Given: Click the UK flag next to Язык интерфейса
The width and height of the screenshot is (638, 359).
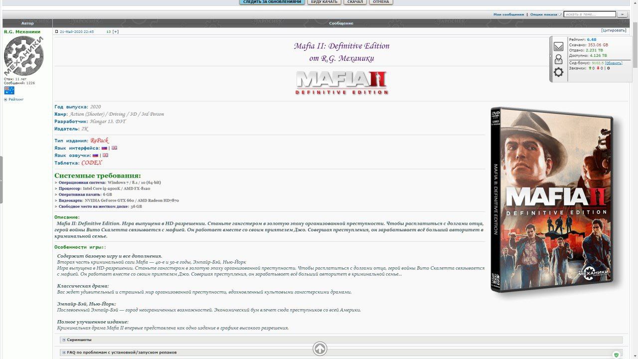Looking at the screenshot, I should (115, 148).
